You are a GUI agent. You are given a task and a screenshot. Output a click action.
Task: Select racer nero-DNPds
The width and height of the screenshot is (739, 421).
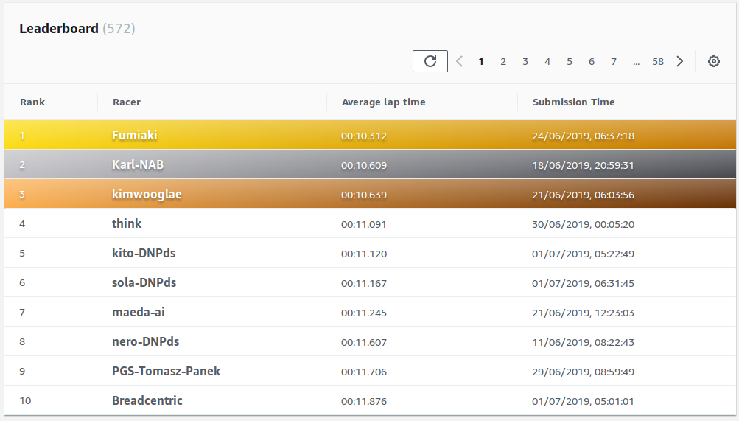pyautogui.click(x=145, y=341)
